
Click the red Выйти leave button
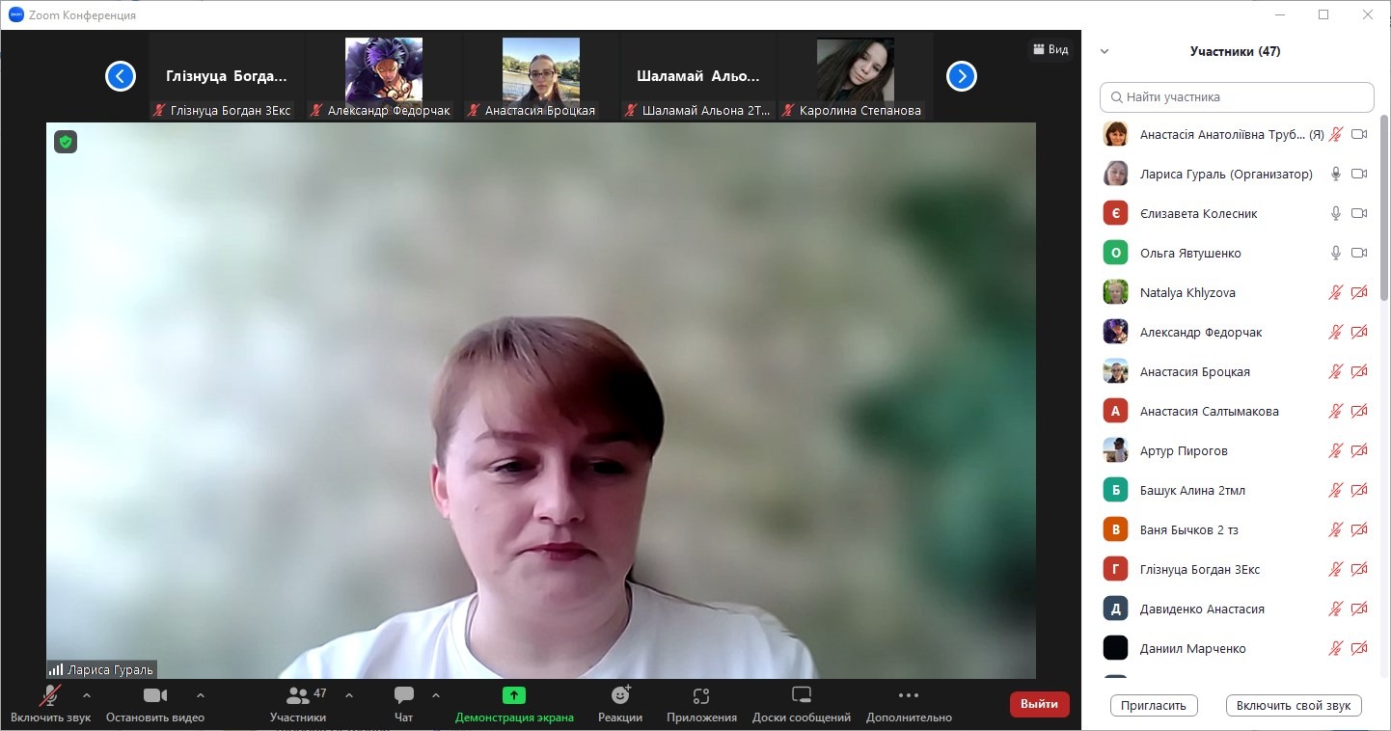click(x=1040, y=704)
